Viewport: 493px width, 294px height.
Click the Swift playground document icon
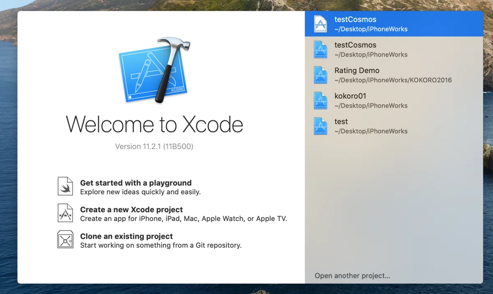(x=65, y=186)
